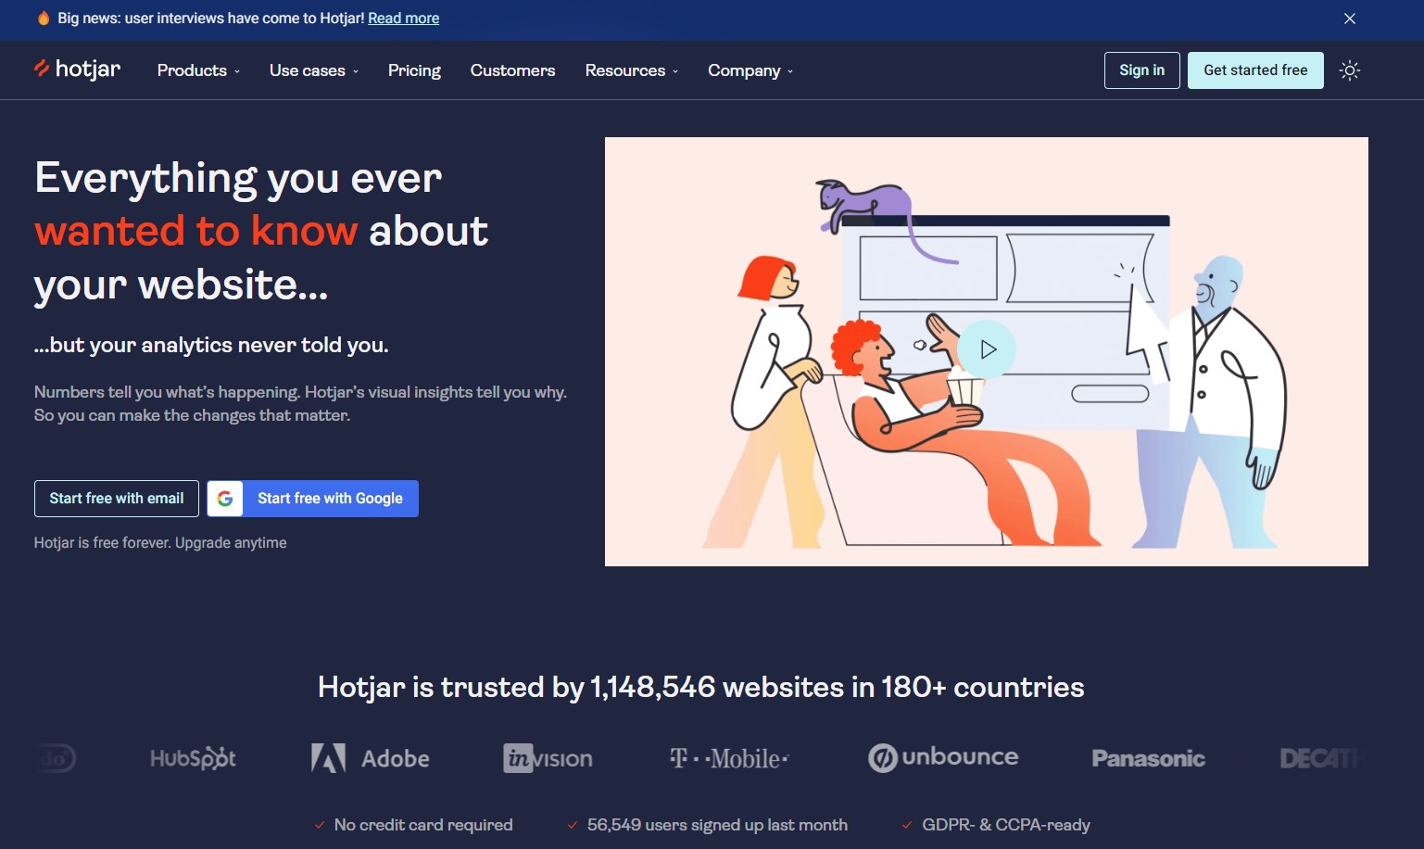Click the Panasonic logo
Image resolution: width=1424 pixels, height=849 pixels.
click(x=1148, y=758)
